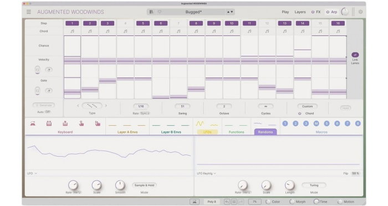Switch to the Randoms tab
Screen dimensions: 388x206
266,132
